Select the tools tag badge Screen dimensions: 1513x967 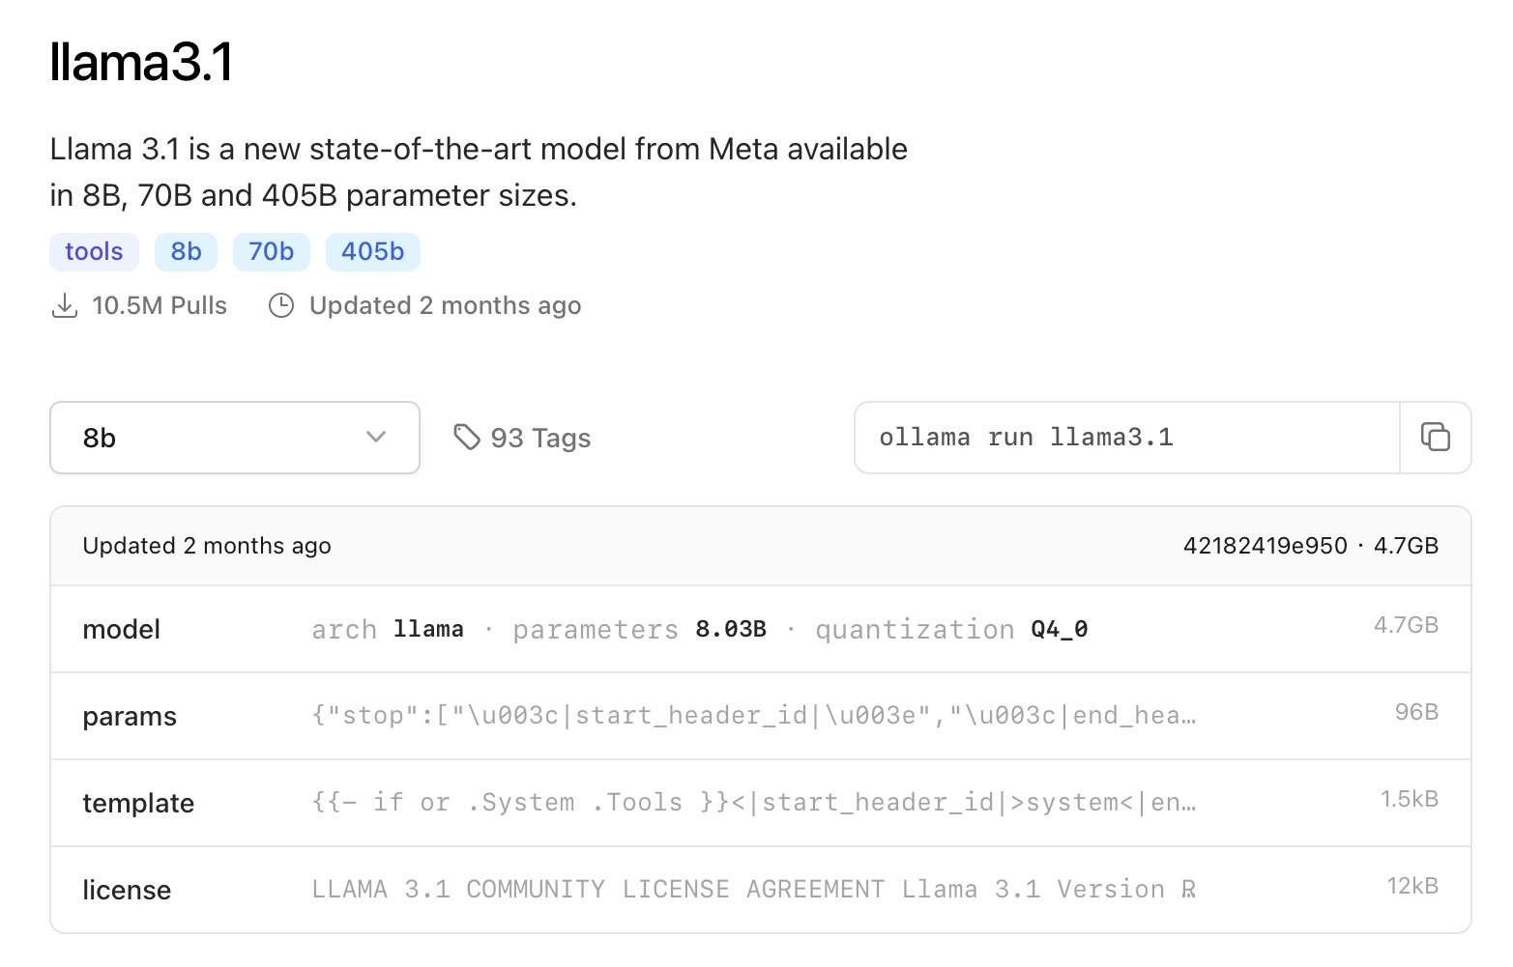(94, 252)
